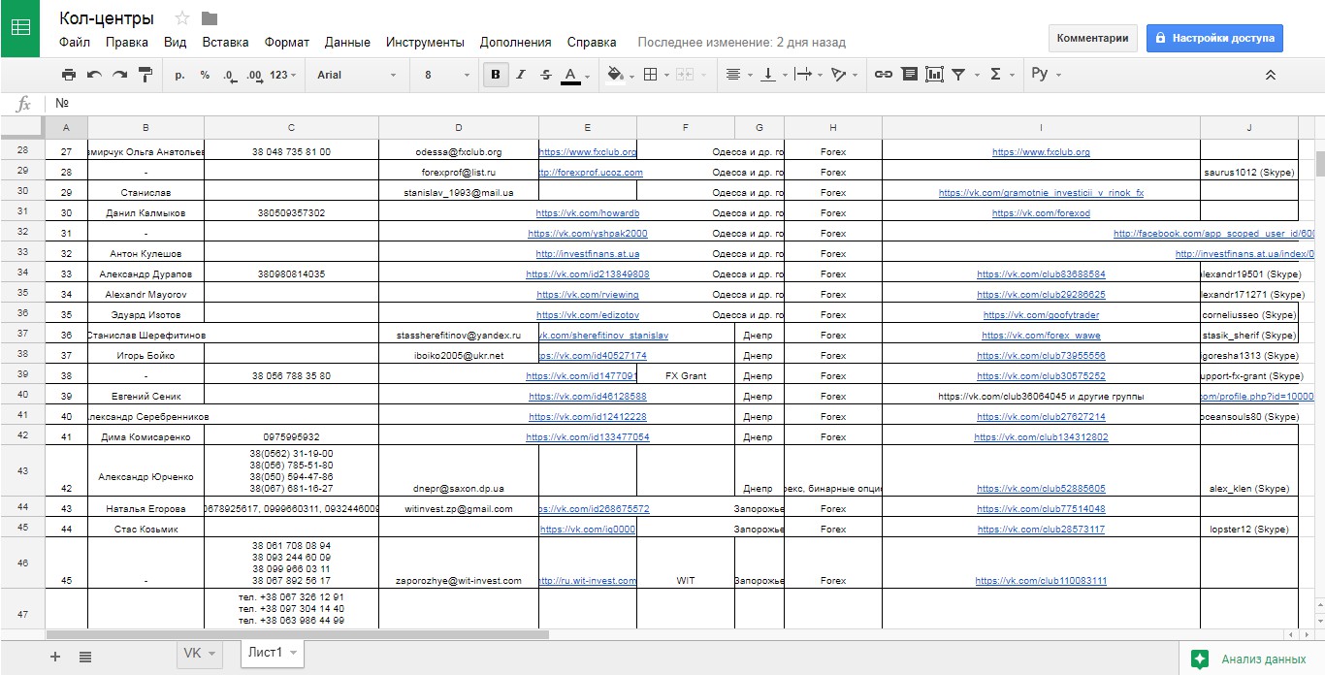This screenshot has height=675, width=1325.
Task: Open the all sheets list
Action: 85,657
